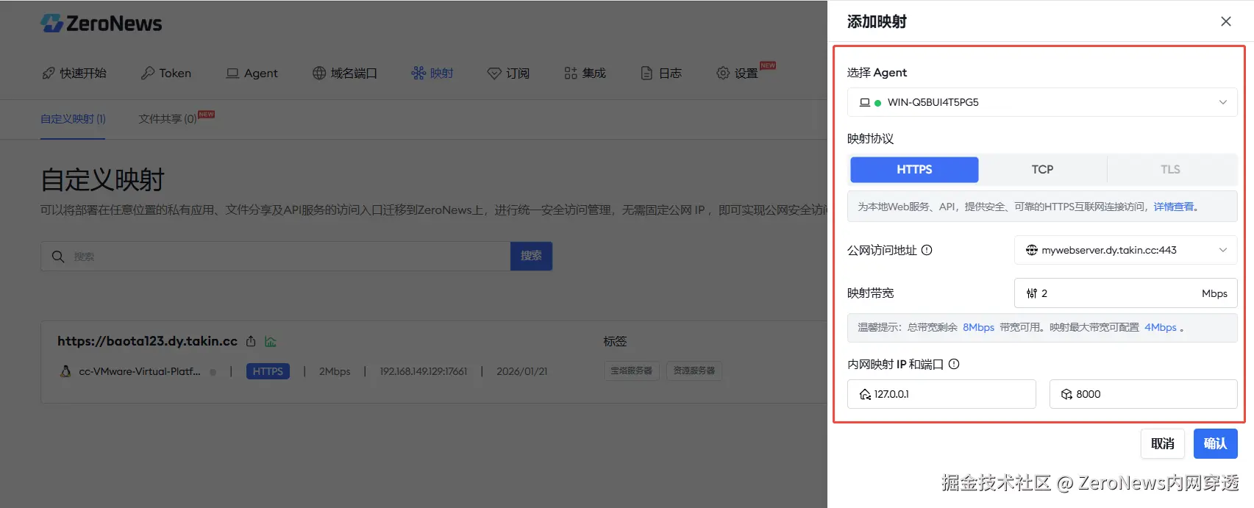This screenshot has width=1254, height=508.
Task: Click the 映射带宽 Mbps input field
Action: (1126, 293)
